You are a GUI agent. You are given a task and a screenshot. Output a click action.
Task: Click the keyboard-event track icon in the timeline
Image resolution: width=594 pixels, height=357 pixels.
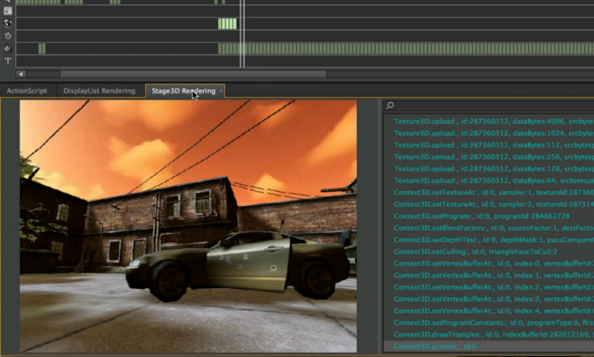point(8,11)
